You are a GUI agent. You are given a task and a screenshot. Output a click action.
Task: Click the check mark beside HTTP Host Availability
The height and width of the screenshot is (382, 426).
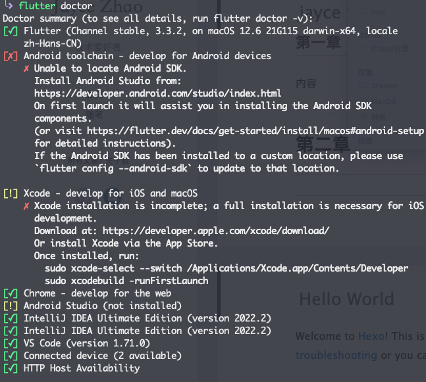click(x=11, y=368)
